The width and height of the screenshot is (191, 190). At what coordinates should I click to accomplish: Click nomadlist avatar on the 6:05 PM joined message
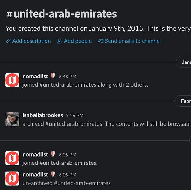tap(13, 158)
